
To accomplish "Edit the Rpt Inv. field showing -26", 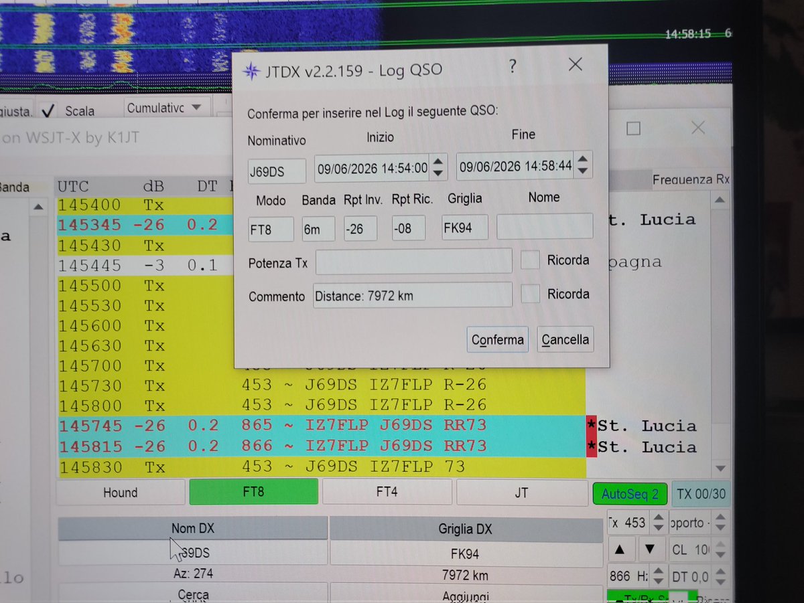I will click(360, 229).
